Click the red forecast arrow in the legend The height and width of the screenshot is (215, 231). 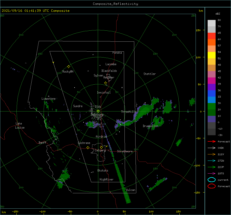tap(211, 141)
